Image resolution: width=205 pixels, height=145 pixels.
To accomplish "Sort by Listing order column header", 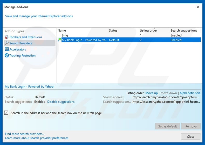I will coord(154,30).
